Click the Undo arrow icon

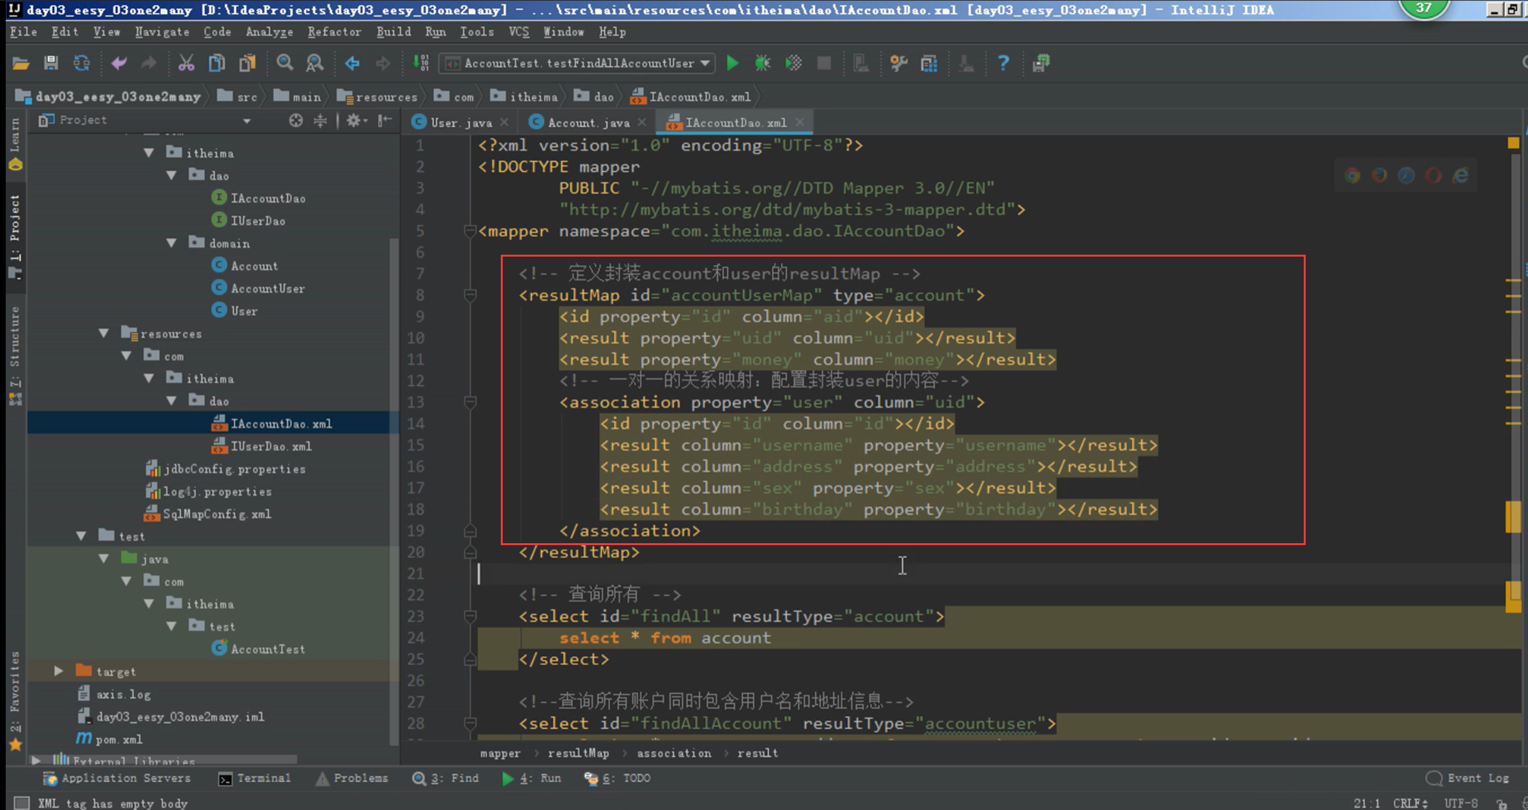click(119, 63)
